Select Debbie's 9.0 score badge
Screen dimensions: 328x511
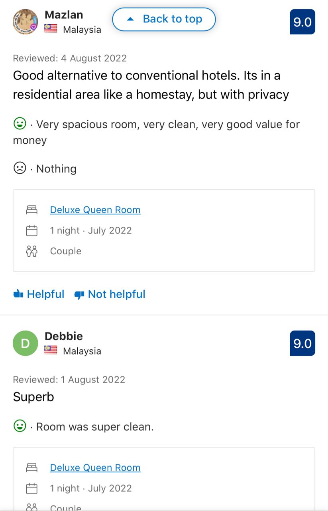click(302, 343)
